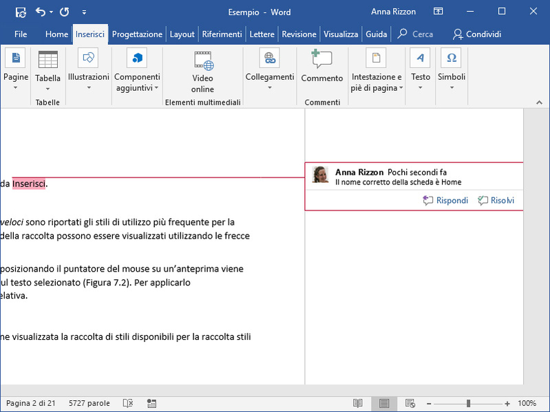The width and height of the screenshot is (550, 412).
Task: Click the comment text "Il nome corretto della scheda è Home"
Action: [x=398, y=182]
